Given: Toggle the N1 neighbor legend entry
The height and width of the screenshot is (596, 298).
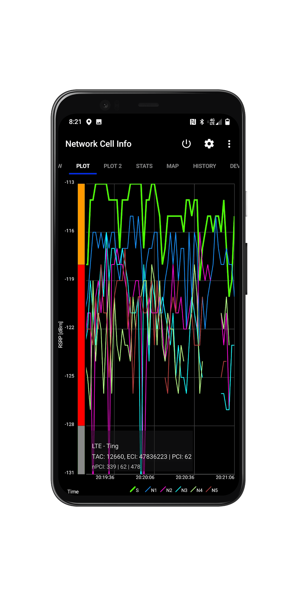Looking at the screenshot, I should coord(151,490).
